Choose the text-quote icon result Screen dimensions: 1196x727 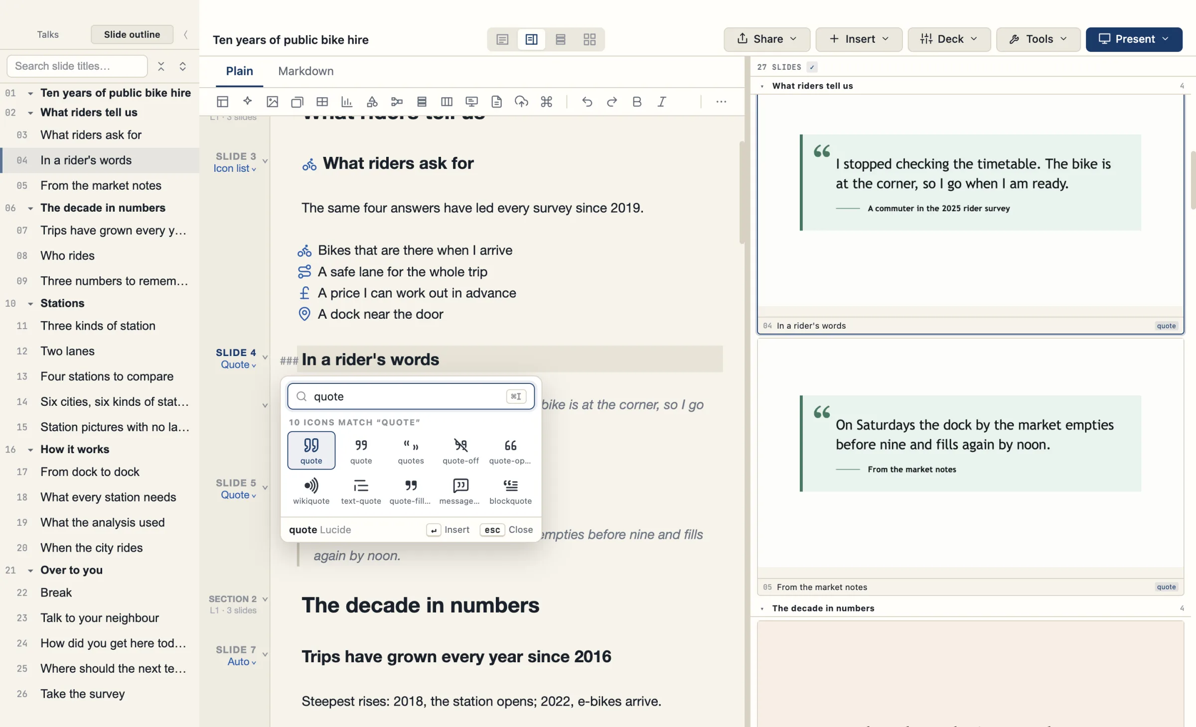click(361, 491)
